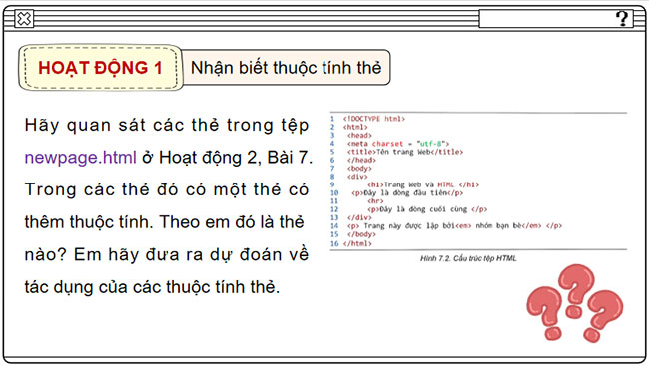This screenshot has width=649, height=366.
Task: Click the line 'Trong các thẻ đó có một thẻ có'
Action: point(167,189)
